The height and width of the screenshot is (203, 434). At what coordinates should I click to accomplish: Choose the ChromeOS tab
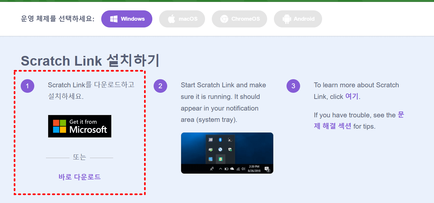click(x=239, y=19)
